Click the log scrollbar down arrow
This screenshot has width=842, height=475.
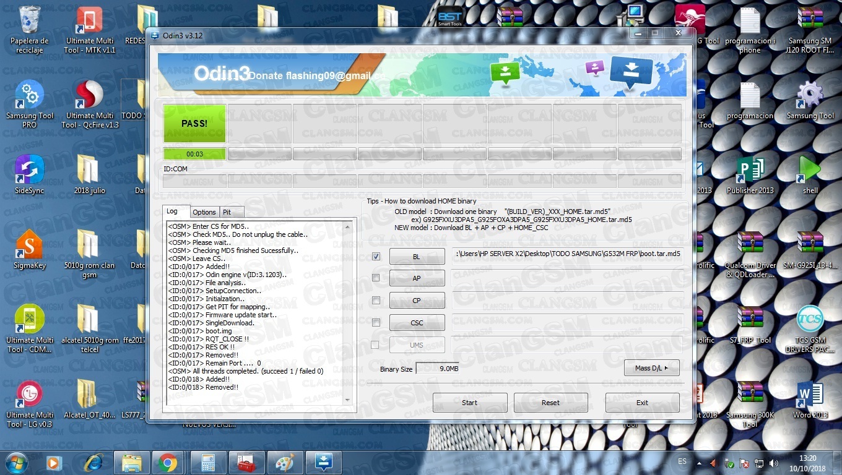tap(347, 400)
